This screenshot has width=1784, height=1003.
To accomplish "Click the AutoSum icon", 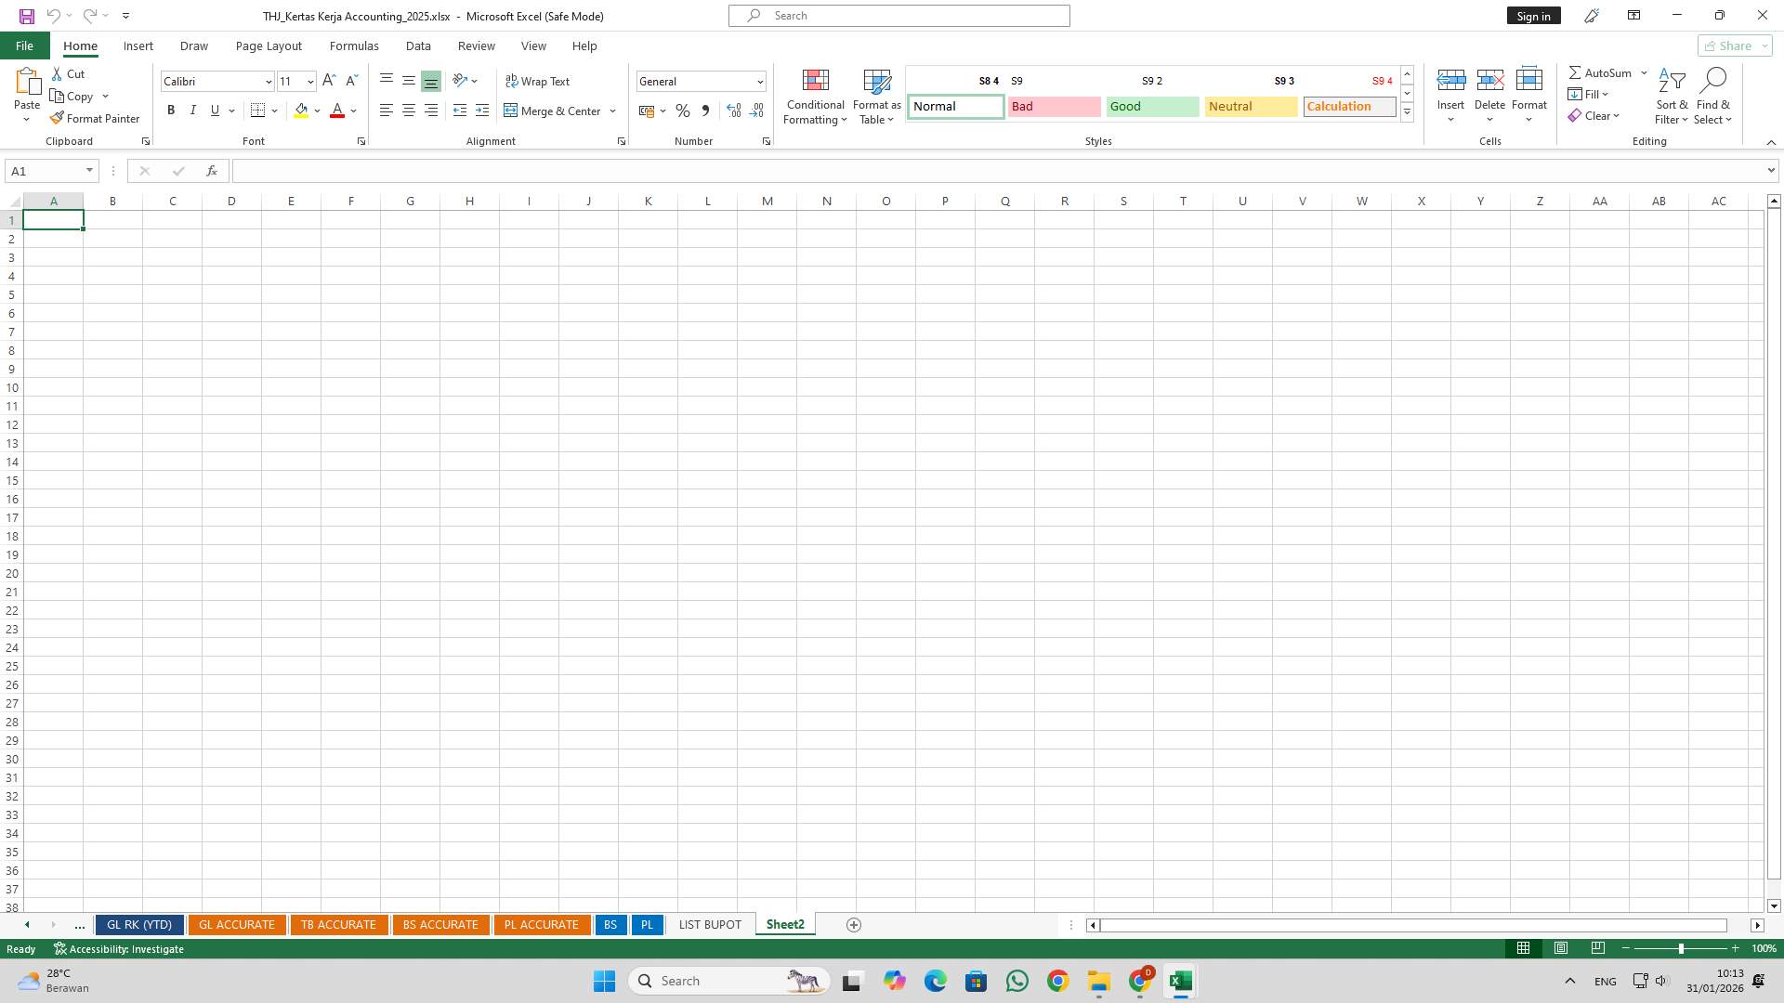I will click(1578, 72).
